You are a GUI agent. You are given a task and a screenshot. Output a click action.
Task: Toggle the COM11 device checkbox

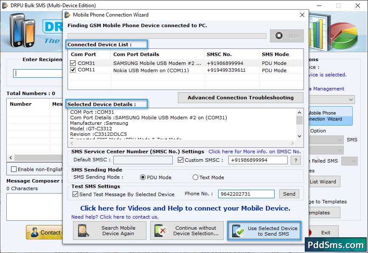coord(73,70)
